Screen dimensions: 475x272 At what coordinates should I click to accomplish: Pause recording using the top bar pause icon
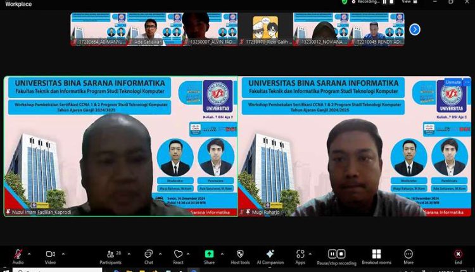tap(384, 2)
